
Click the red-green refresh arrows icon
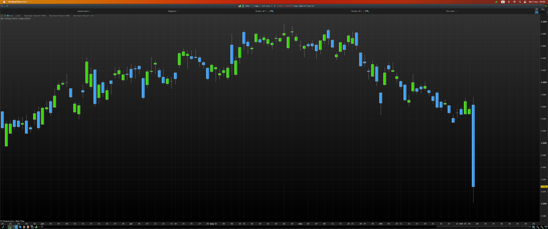click(546, 6)
